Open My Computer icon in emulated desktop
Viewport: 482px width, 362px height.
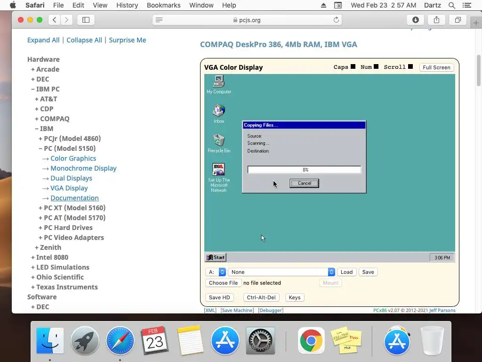(x=219, y=84)
